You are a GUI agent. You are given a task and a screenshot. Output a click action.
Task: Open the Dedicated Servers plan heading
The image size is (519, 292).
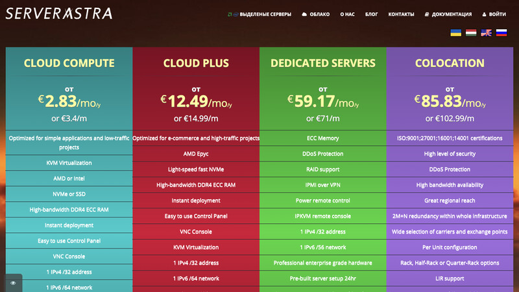[x=322, y=63]
